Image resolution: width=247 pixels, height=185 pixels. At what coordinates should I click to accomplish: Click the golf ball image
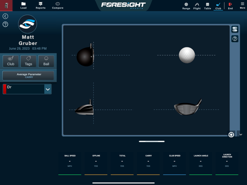pyautogui.click(x=187, y=55)
